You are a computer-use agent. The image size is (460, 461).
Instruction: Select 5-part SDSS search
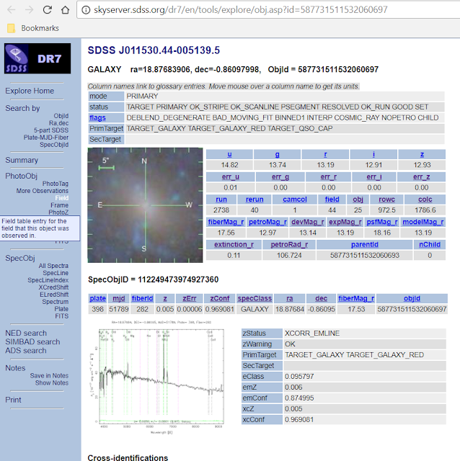tap(51, 130)
